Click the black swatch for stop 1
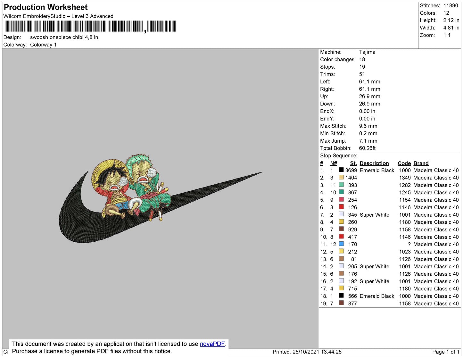The image size is (463, 358). (341, 170)
